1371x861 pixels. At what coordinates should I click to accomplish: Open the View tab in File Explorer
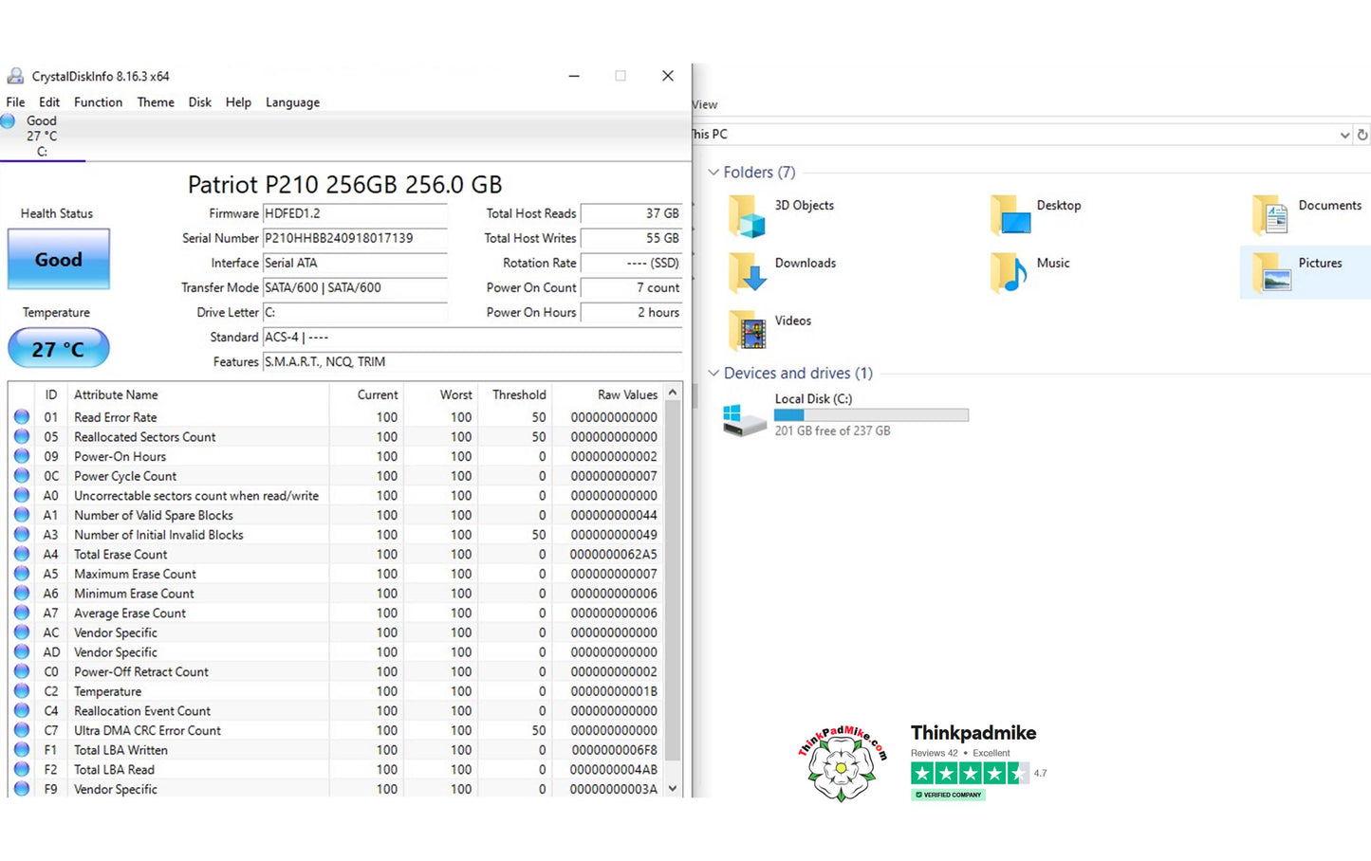click(705, 104)
